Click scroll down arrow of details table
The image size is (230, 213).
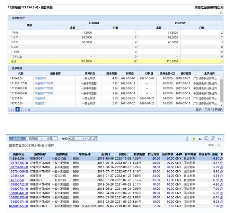click(221, 105)
